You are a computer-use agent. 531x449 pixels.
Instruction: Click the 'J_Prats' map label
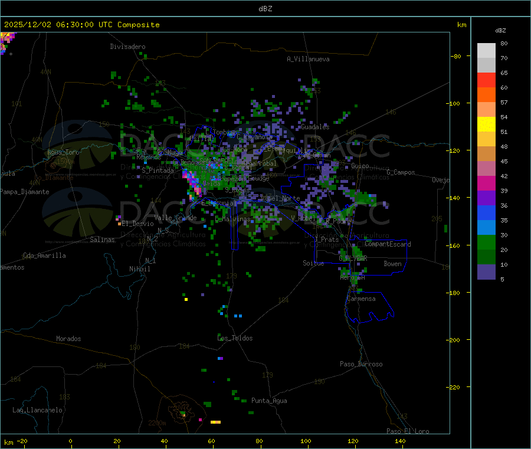pyautogui.click(x=326, y=240)
